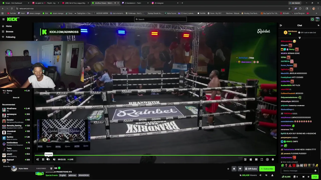
Task: Open user profile avatar in Kick header
Action: (317, 19)
